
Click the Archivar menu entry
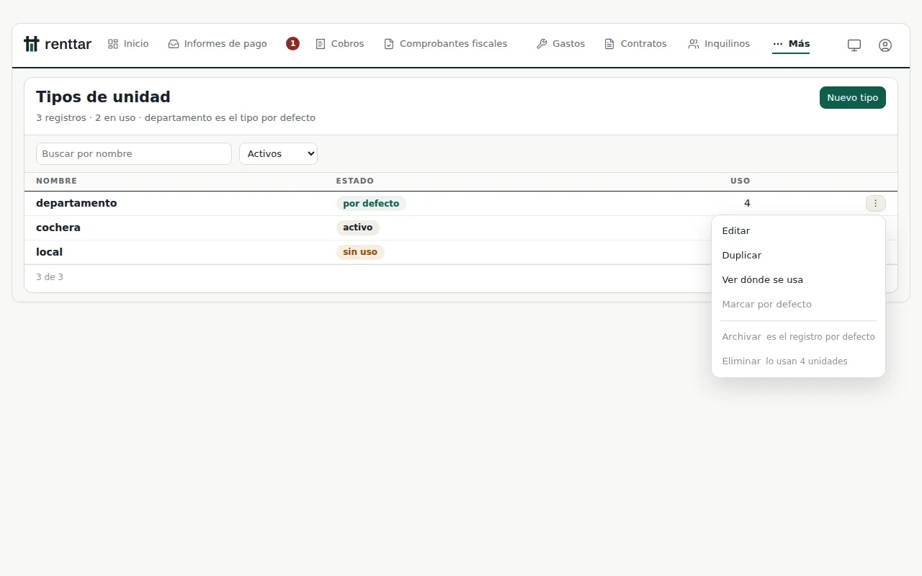pos(798,337)
